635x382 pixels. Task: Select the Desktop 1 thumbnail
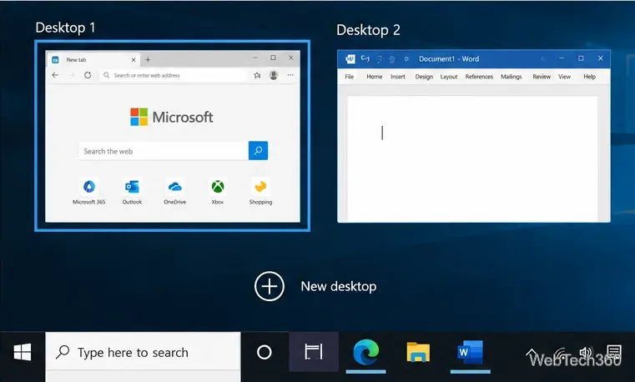click(173, 136)
